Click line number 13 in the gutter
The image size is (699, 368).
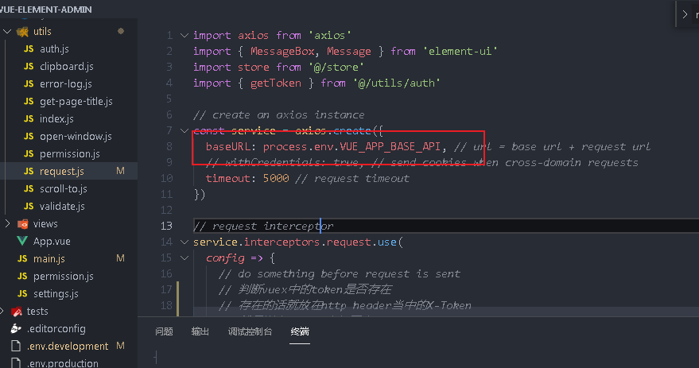(166, 226)
